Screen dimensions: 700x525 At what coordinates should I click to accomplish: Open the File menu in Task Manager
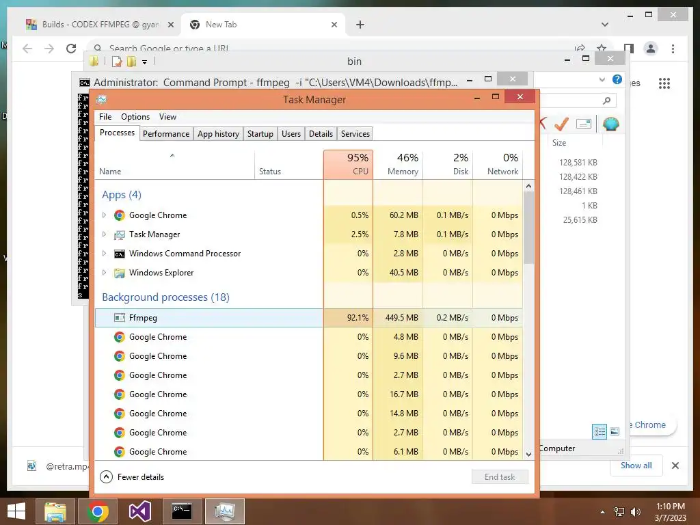(105, 117)
